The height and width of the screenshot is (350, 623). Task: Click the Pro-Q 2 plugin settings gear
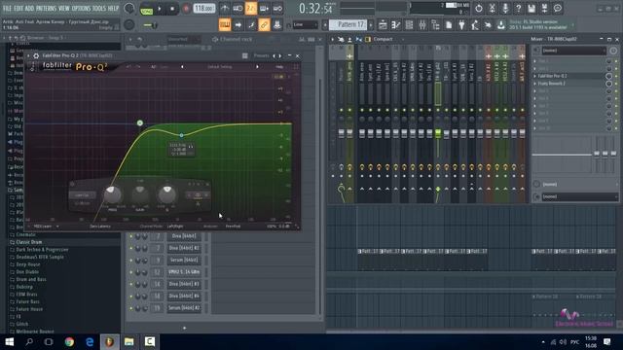(x=36, y=56)
